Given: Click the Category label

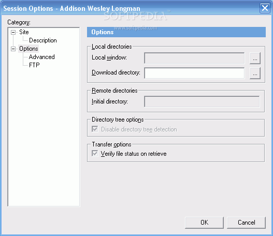Looking at the screenshot, I should (x=19, y=22).
